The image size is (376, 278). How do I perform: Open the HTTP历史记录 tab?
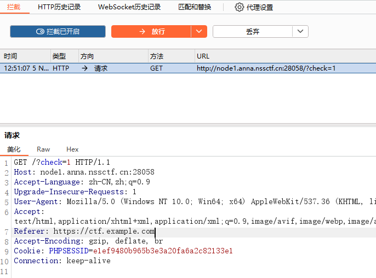pos(59,7)
